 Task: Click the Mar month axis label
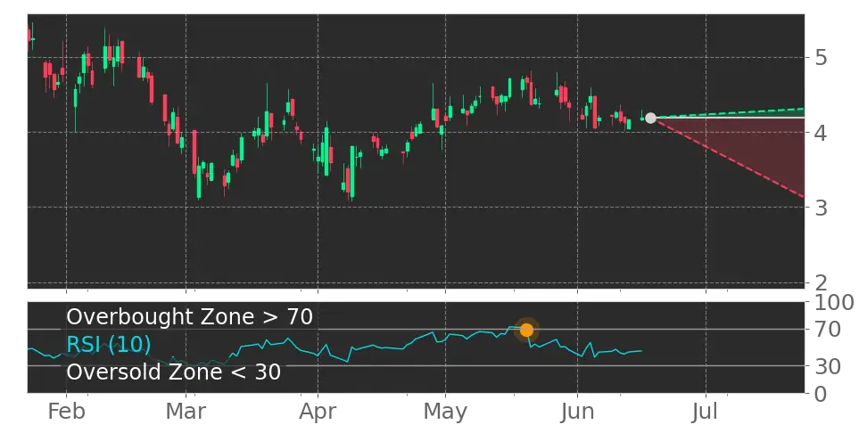(186, 412)
